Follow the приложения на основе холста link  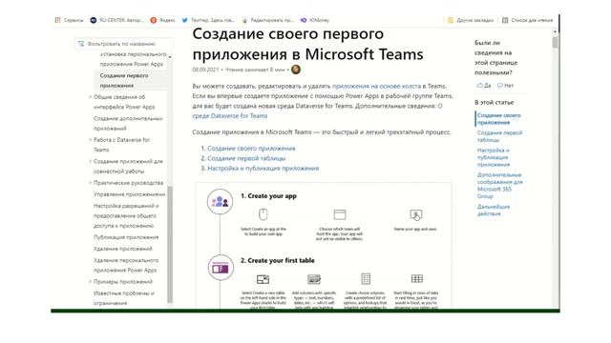[376, 86]
